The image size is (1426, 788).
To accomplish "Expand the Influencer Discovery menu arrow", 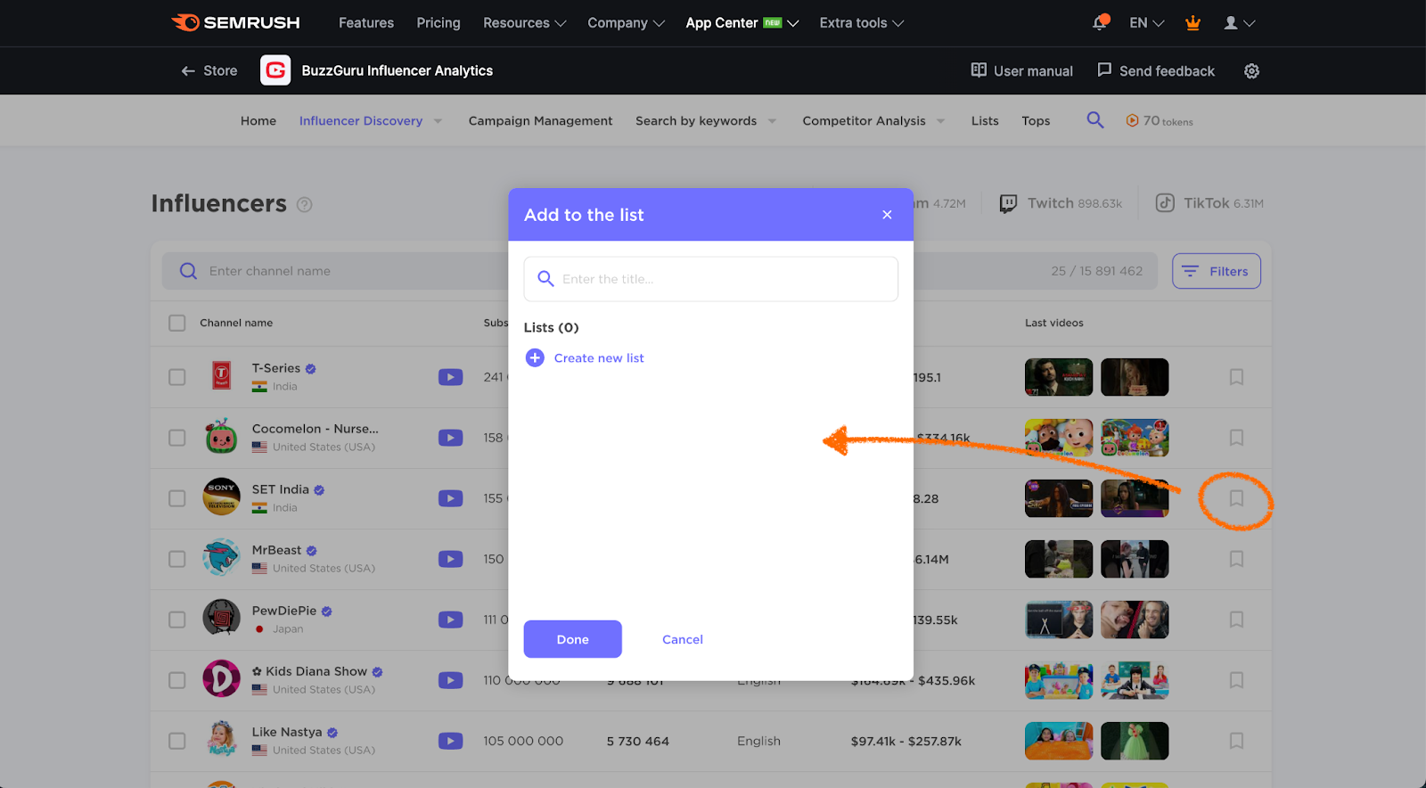I will 438,121.
